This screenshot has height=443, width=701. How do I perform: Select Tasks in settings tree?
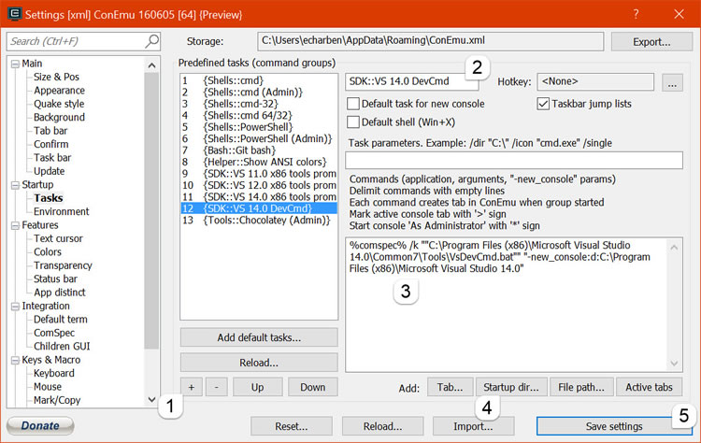(x=49, y=198)
